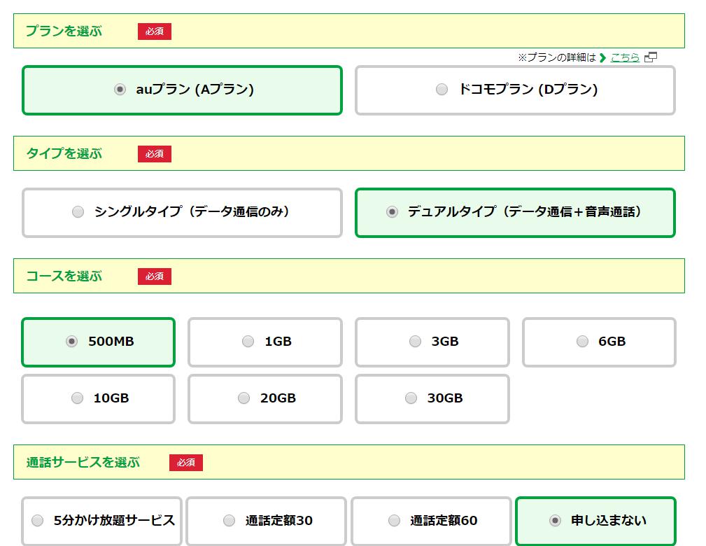Image resolution: width=706 pixels, height=546 pixels.
Task: Click the タイプを選ぶ section heading
Action: click(x=64, y=153)
